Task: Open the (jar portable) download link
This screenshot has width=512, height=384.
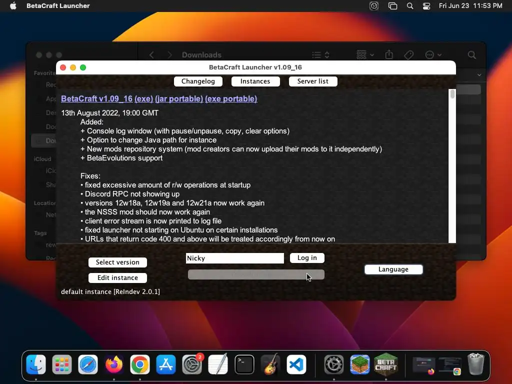Action: [x=179, y=98]
